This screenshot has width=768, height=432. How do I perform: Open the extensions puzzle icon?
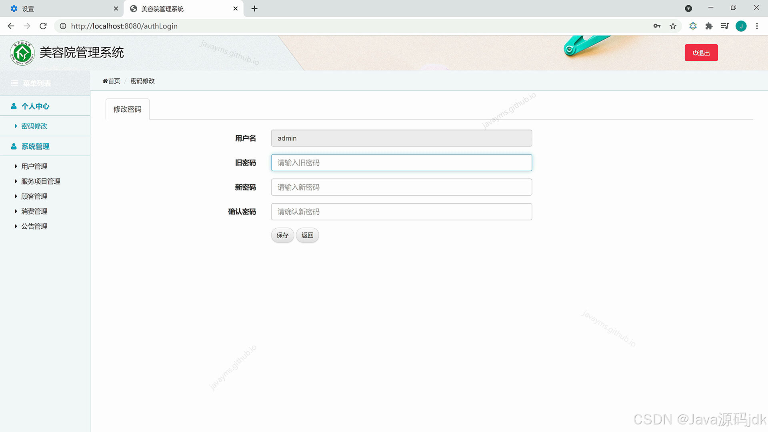(709, 26)
